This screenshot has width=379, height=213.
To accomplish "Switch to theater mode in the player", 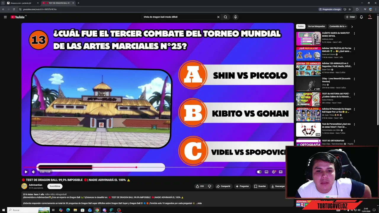I will (281, 172).
